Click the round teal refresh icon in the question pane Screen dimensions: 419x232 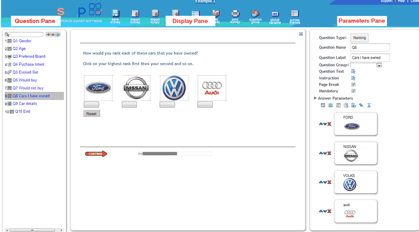point(58,35)
